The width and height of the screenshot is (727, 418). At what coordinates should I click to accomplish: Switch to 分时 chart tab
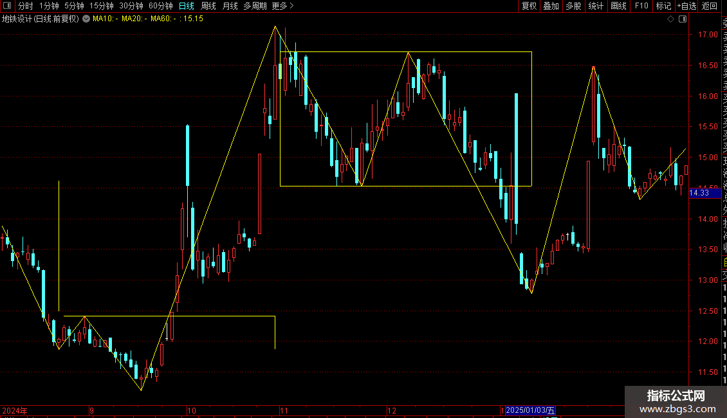26,6
